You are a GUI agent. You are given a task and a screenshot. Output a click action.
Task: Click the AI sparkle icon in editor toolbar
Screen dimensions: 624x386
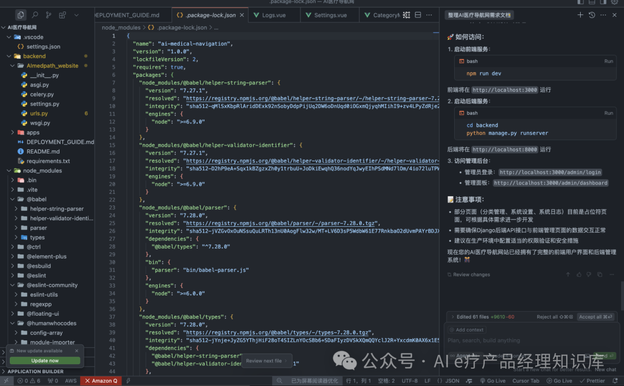click(x=406, y=14)
